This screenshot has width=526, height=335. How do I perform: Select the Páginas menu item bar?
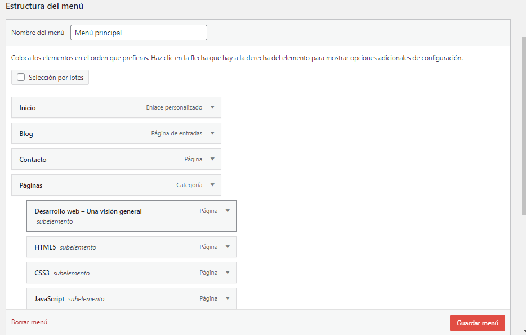click(x=116, y=185)
